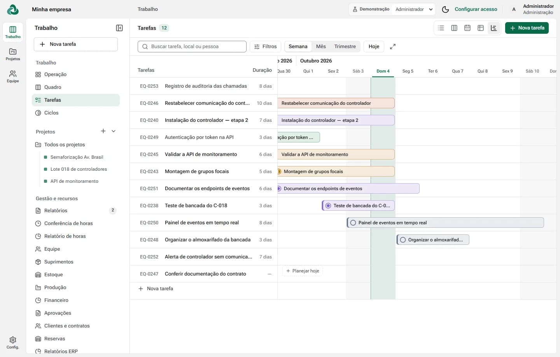560x357 pixels.
Task: Select the Gantt timeline view icon
Action: point(494,28)
